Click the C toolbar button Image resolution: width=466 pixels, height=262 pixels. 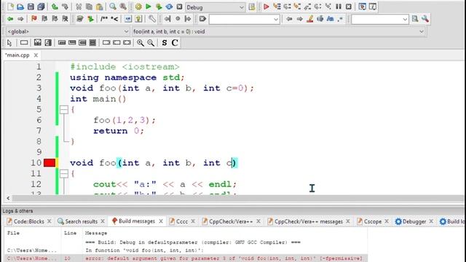pyautogui.click(x=175, y=43)
